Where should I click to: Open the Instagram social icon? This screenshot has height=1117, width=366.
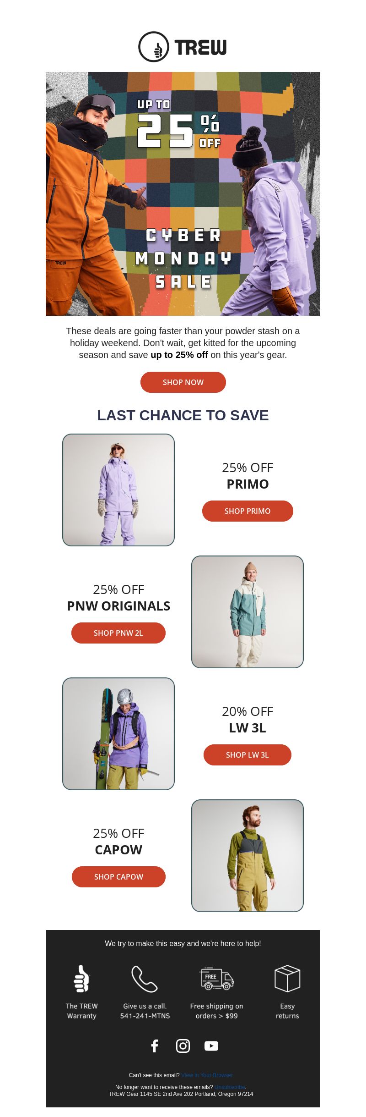[183, 1045]
